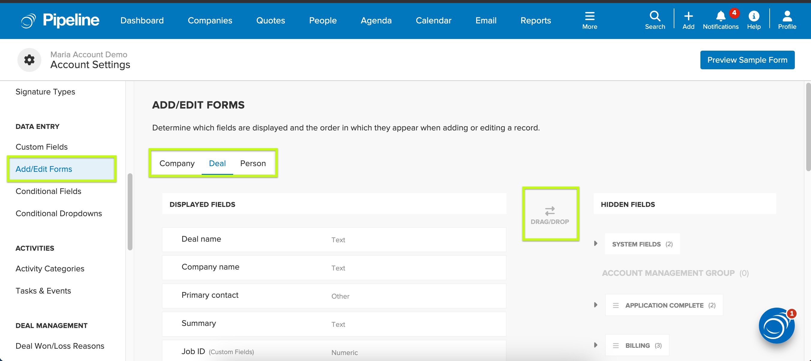This screenshot has width=811, height=361.
Task: Open the Email page
Action: pos(486,20)
